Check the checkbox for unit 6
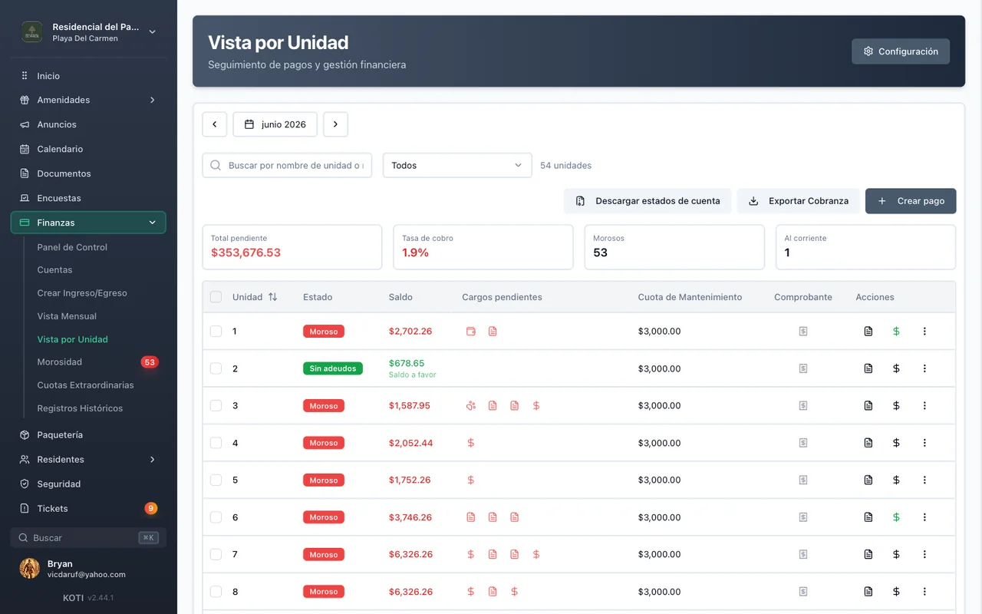Screen dimensions: 982x614 [x=216, y=517]
